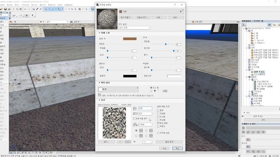Click the Paste toolbar icon
Screen dimensions: 280x157
tap(21, 9)
